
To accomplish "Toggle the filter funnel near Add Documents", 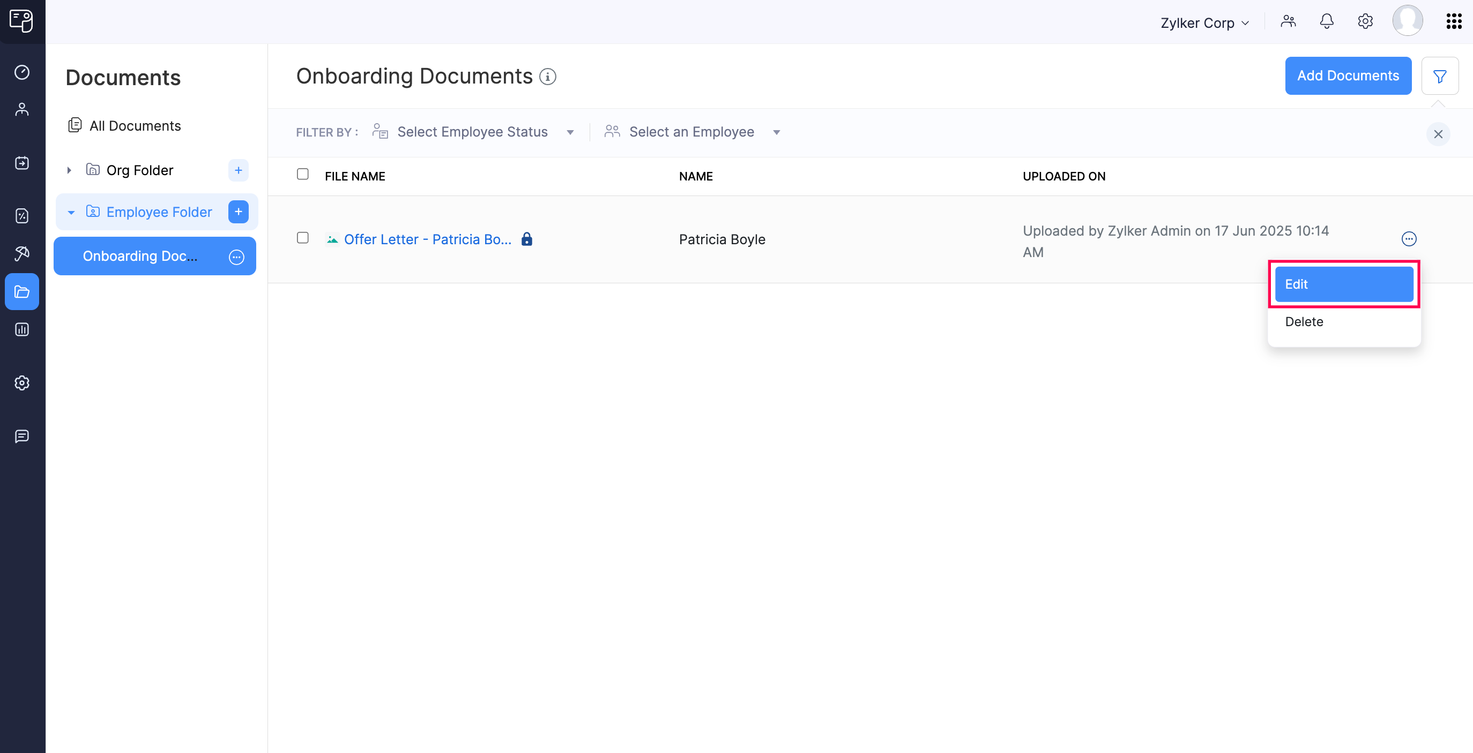I will pos(1440,76).
